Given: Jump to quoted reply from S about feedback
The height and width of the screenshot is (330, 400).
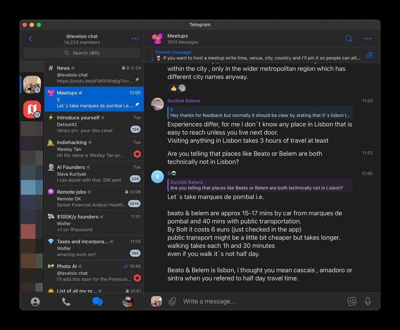Looking at the screenshot, I should (260, 113).
